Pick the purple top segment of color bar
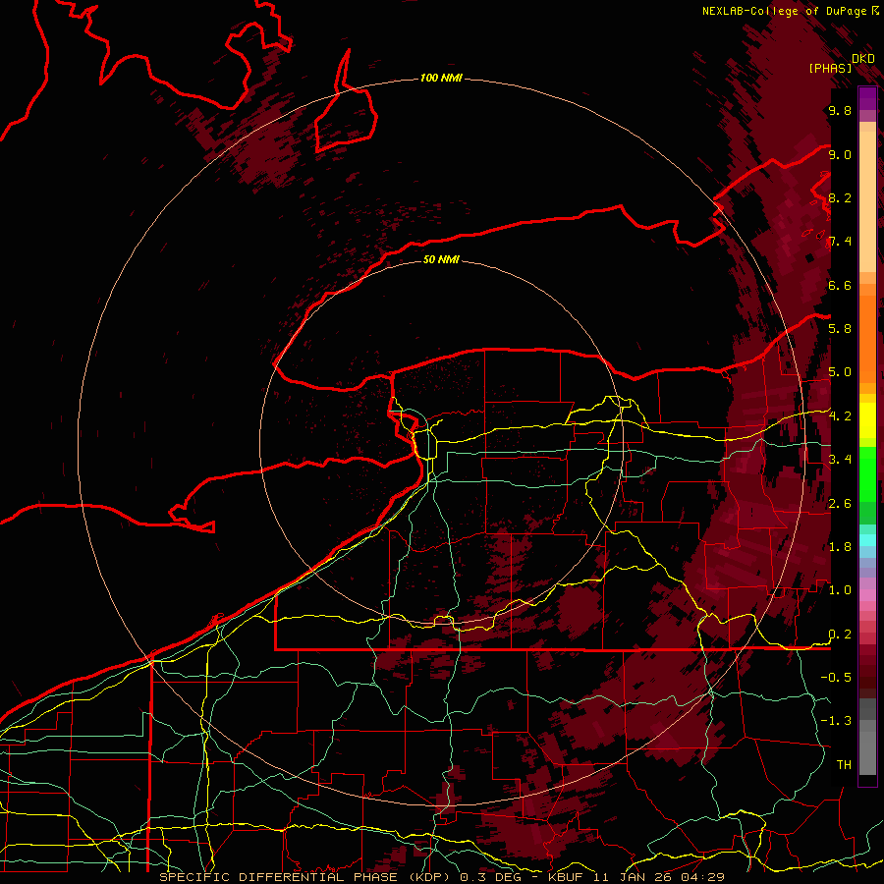Image resolution: width=884 pixels, height=884 pixels. click(x=867, y=98)
